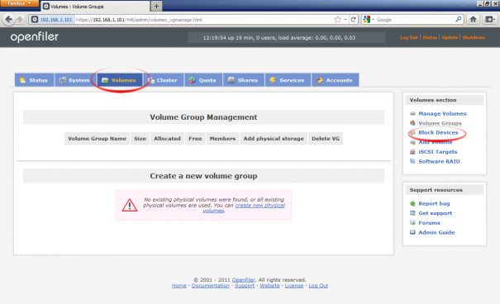Click the Status link in header
The image size is (500, 304).
(430, 38)
